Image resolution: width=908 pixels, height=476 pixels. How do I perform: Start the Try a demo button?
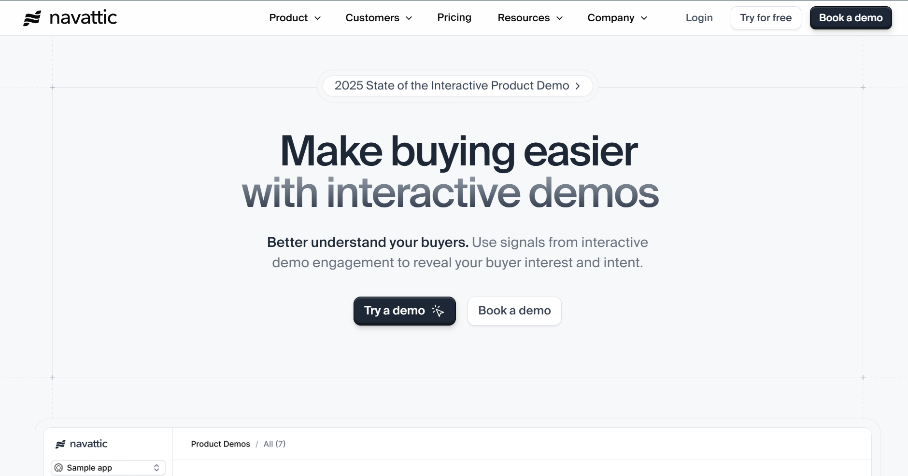pyautogui.click(x=405, y=311)
